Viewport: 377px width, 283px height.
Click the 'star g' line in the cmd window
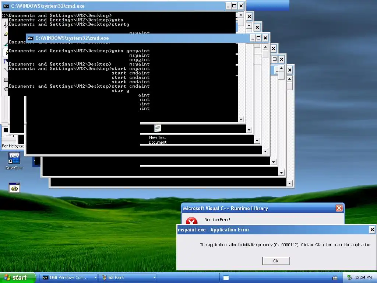click(x=120, y=91)
